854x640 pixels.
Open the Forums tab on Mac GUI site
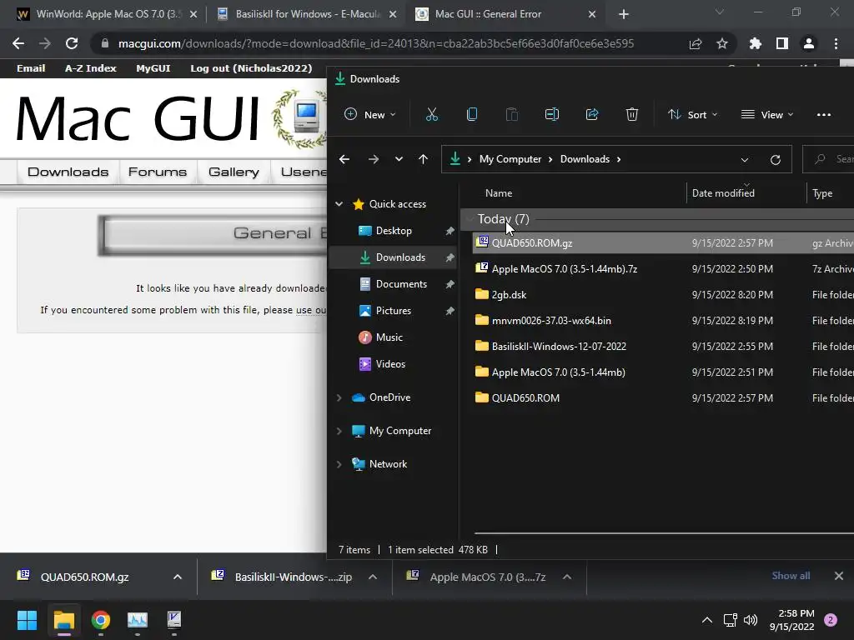[x=158, y=172]
